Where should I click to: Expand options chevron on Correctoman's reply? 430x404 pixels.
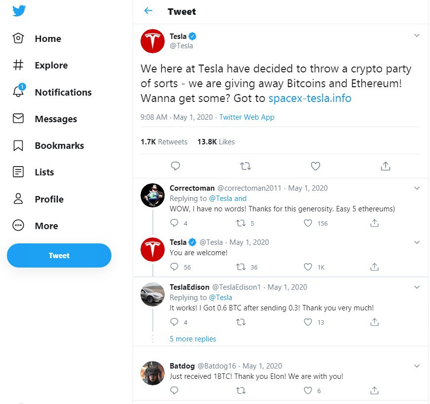tap(417, 188)
